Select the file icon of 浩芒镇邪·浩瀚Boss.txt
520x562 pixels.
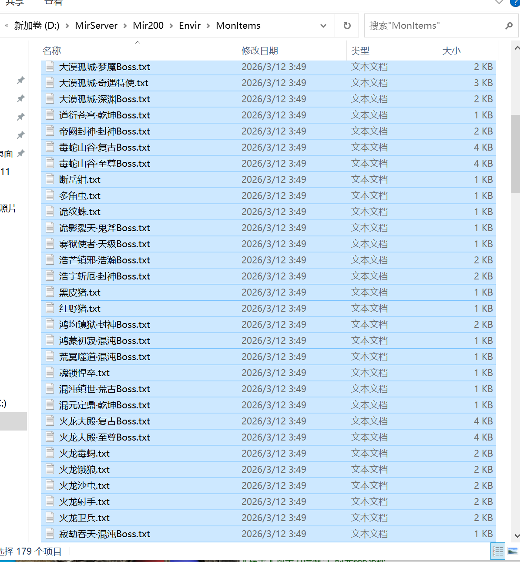tap(50, 260)
